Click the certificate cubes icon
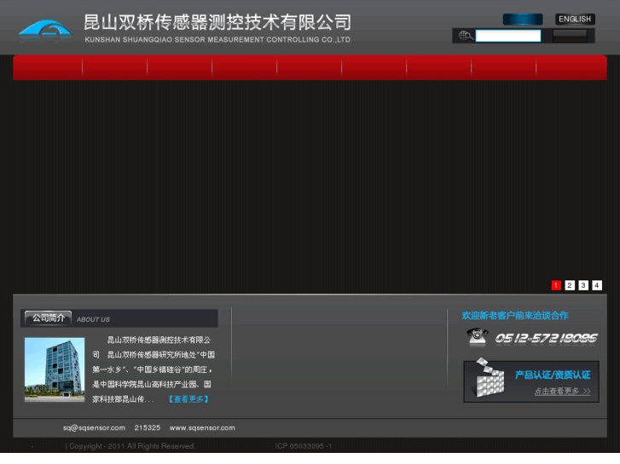620x464 pixels. 490,378
